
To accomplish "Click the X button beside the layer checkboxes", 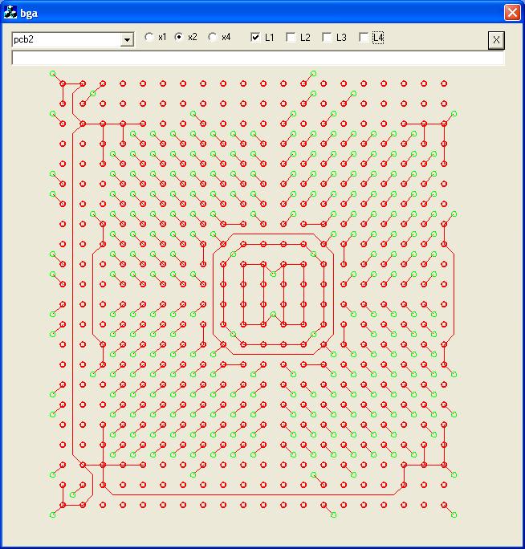I will pyautogui.click(x=496, y=40).
